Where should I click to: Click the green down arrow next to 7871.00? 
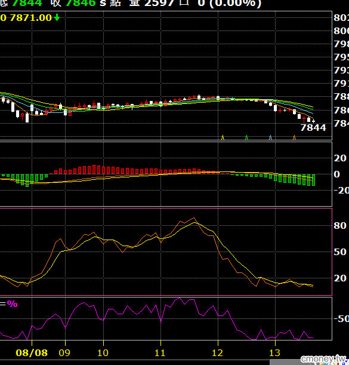pyautogui.click(x=57, y=18)
